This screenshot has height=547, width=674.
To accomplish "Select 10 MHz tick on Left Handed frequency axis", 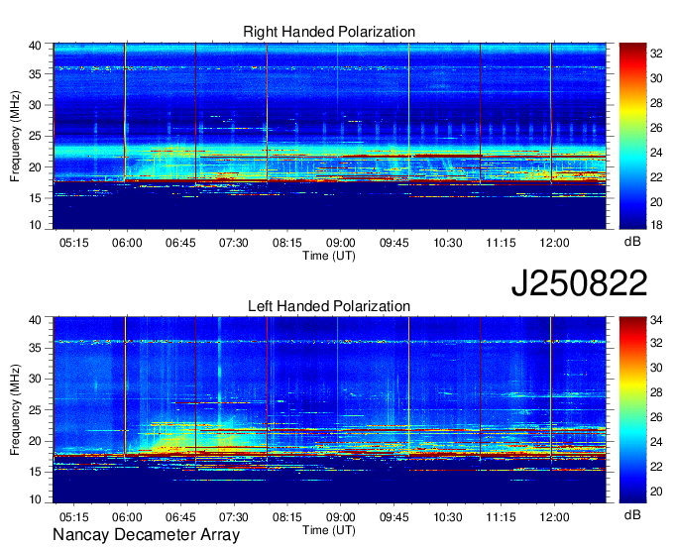I will click(x=36, y=498).
